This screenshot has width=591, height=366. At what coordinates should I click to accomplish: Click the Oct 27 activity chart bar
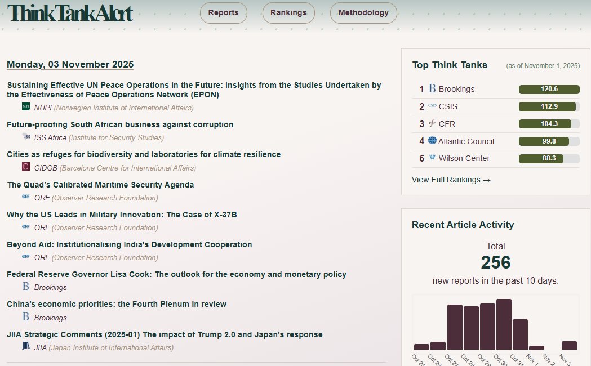tap(455, 327)
